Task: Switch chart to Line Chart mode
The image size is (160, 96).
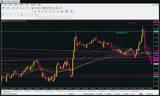Action: [x=42, y=11]
